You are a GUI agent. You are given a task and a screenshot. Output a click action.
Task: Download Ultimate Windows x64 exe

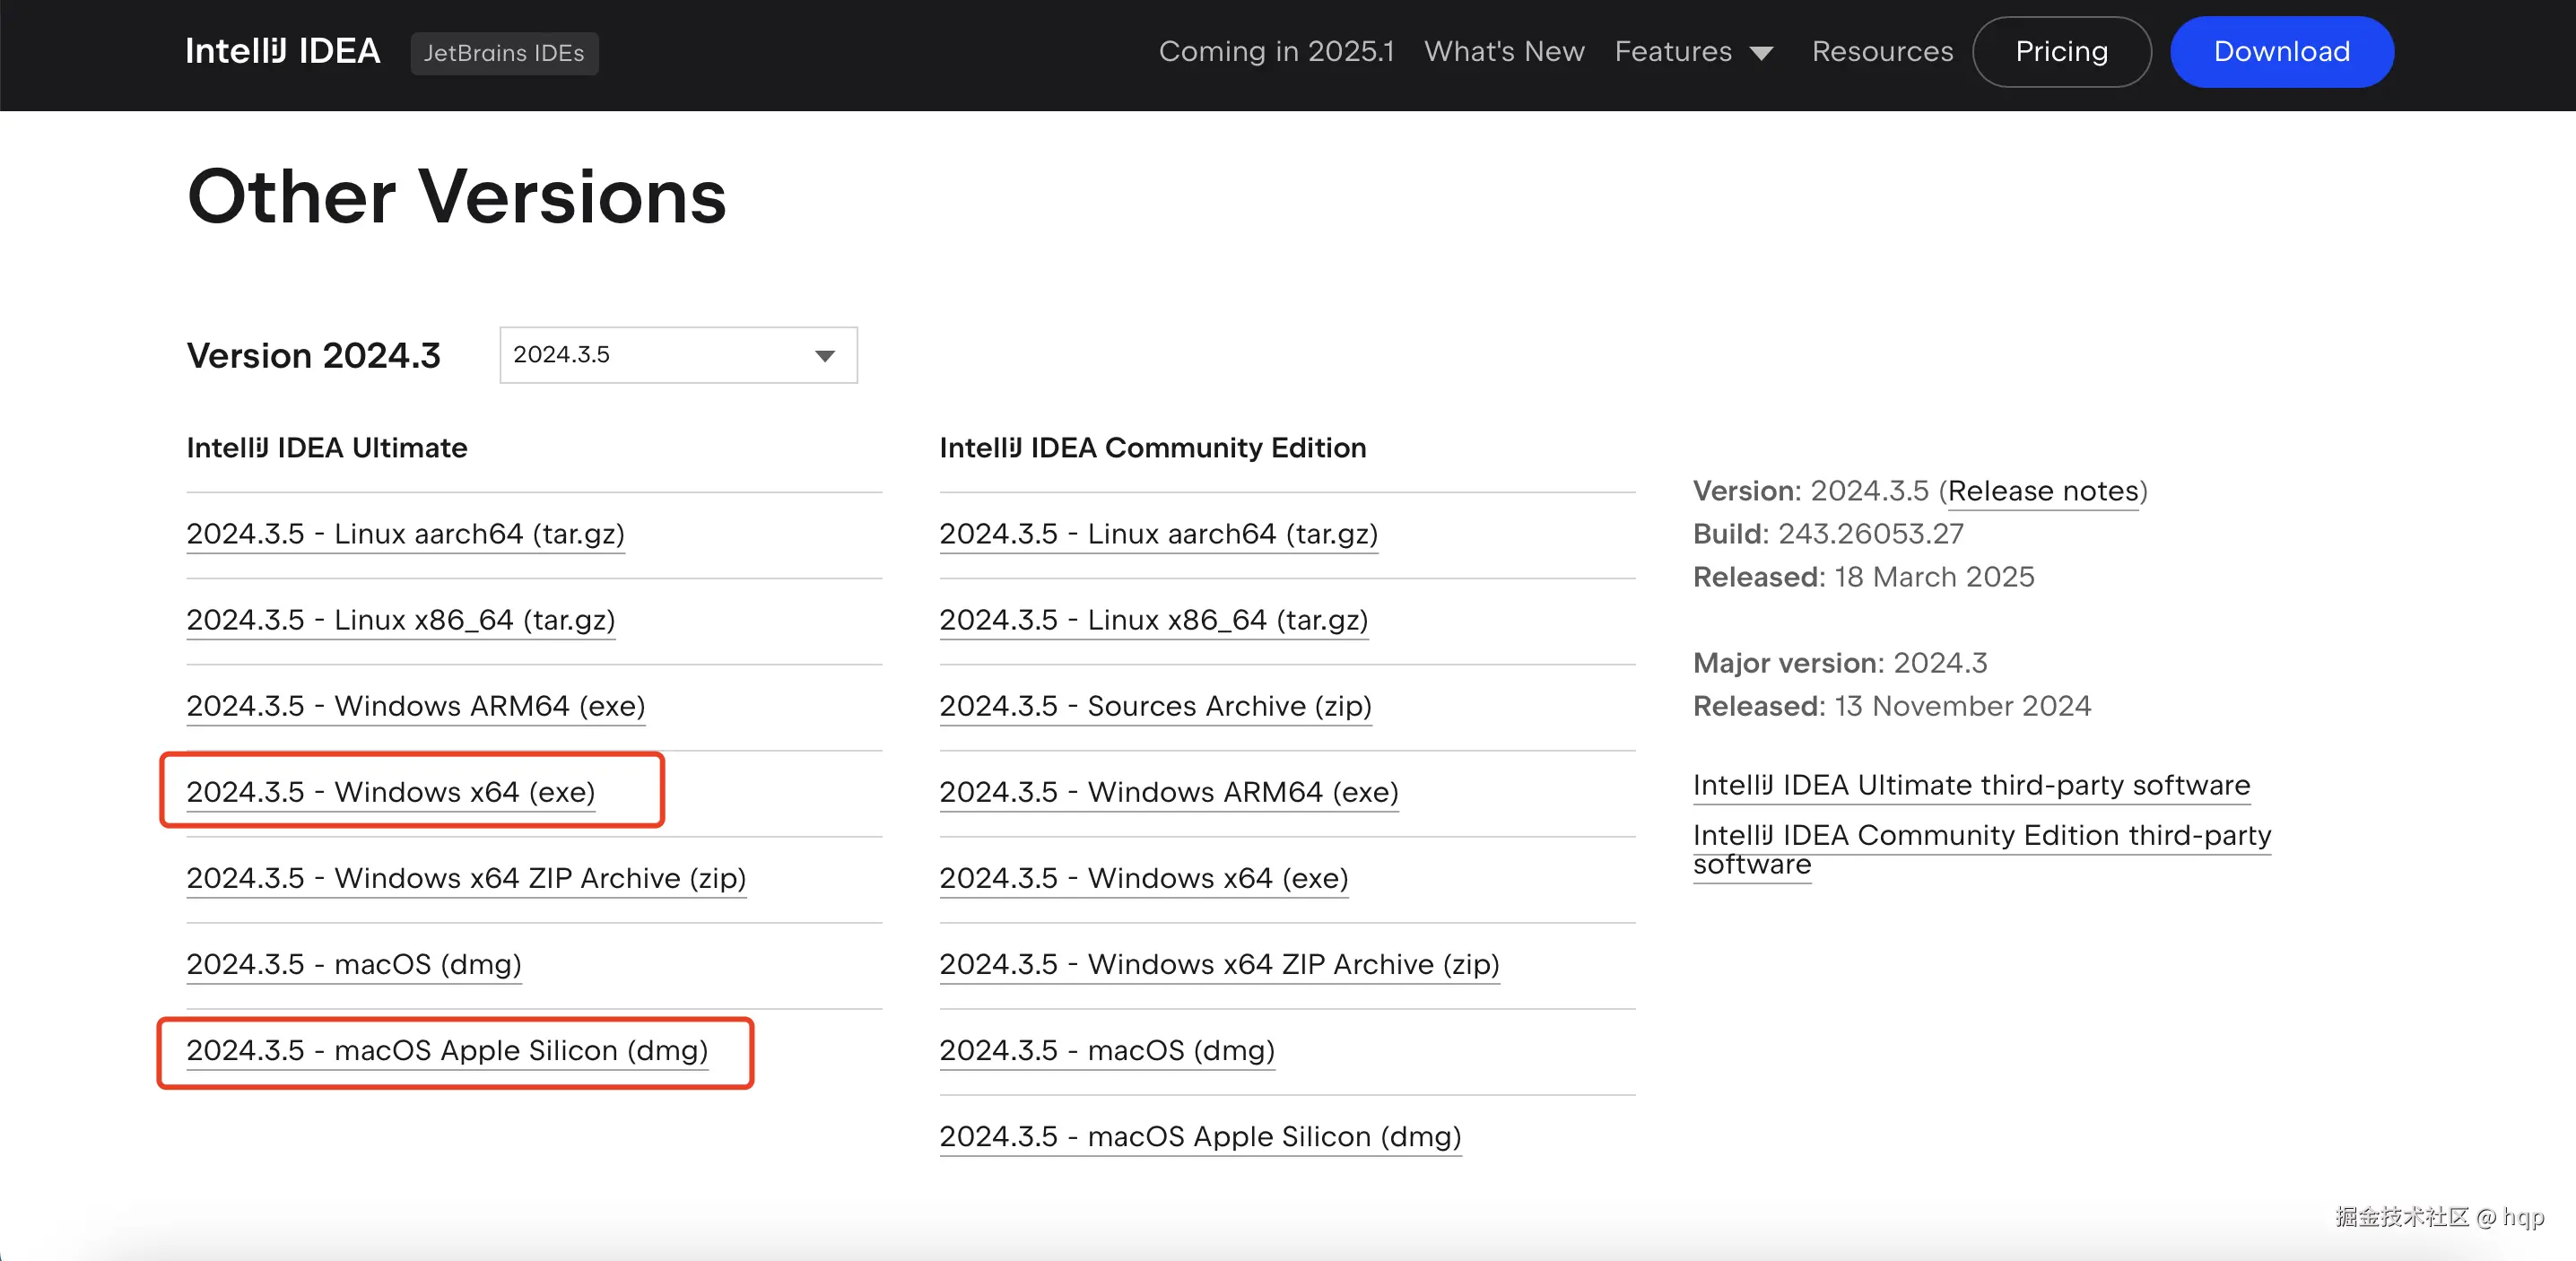pyautogui.click(x=391, y=792)
